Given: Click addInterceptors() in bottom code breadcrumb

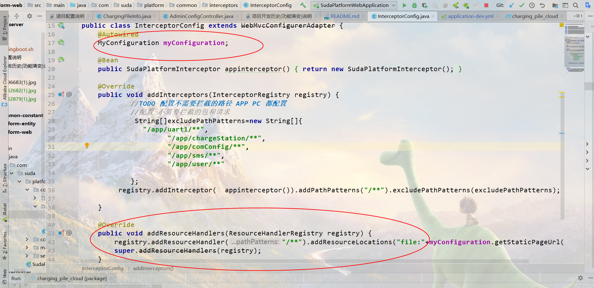Looking at the screenshot, I should click(x=153, y=268).
